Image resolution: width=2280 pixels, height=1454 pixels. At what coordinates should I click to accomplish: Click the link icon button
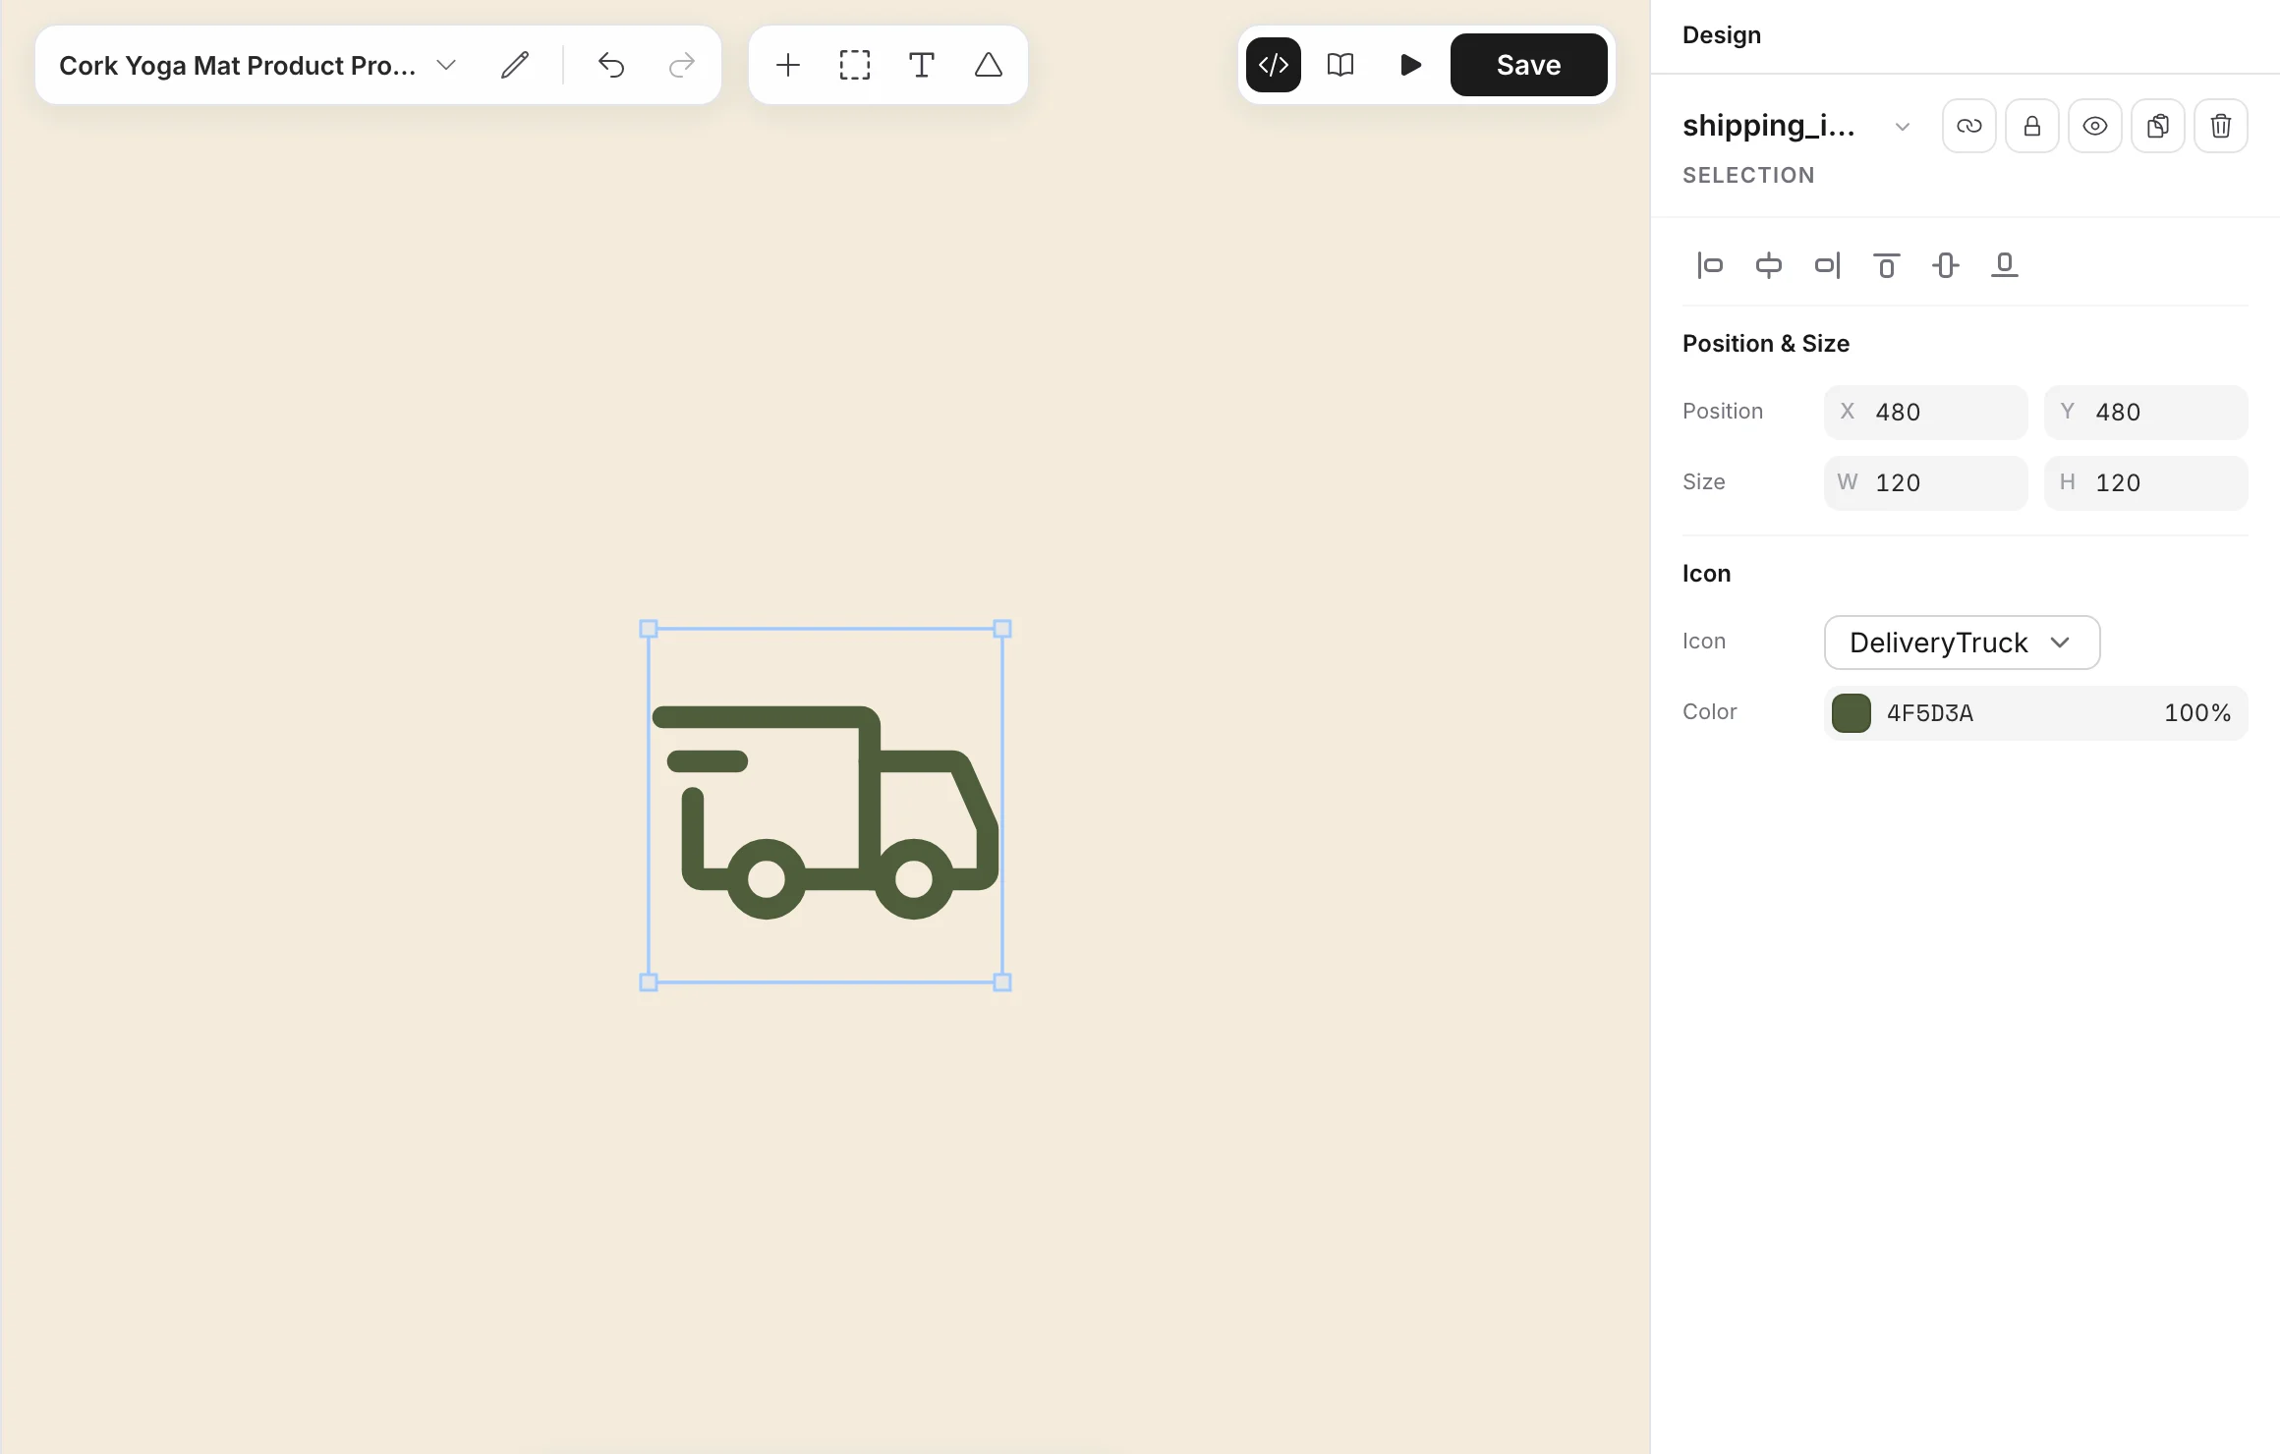click(x=1969, y=126)
